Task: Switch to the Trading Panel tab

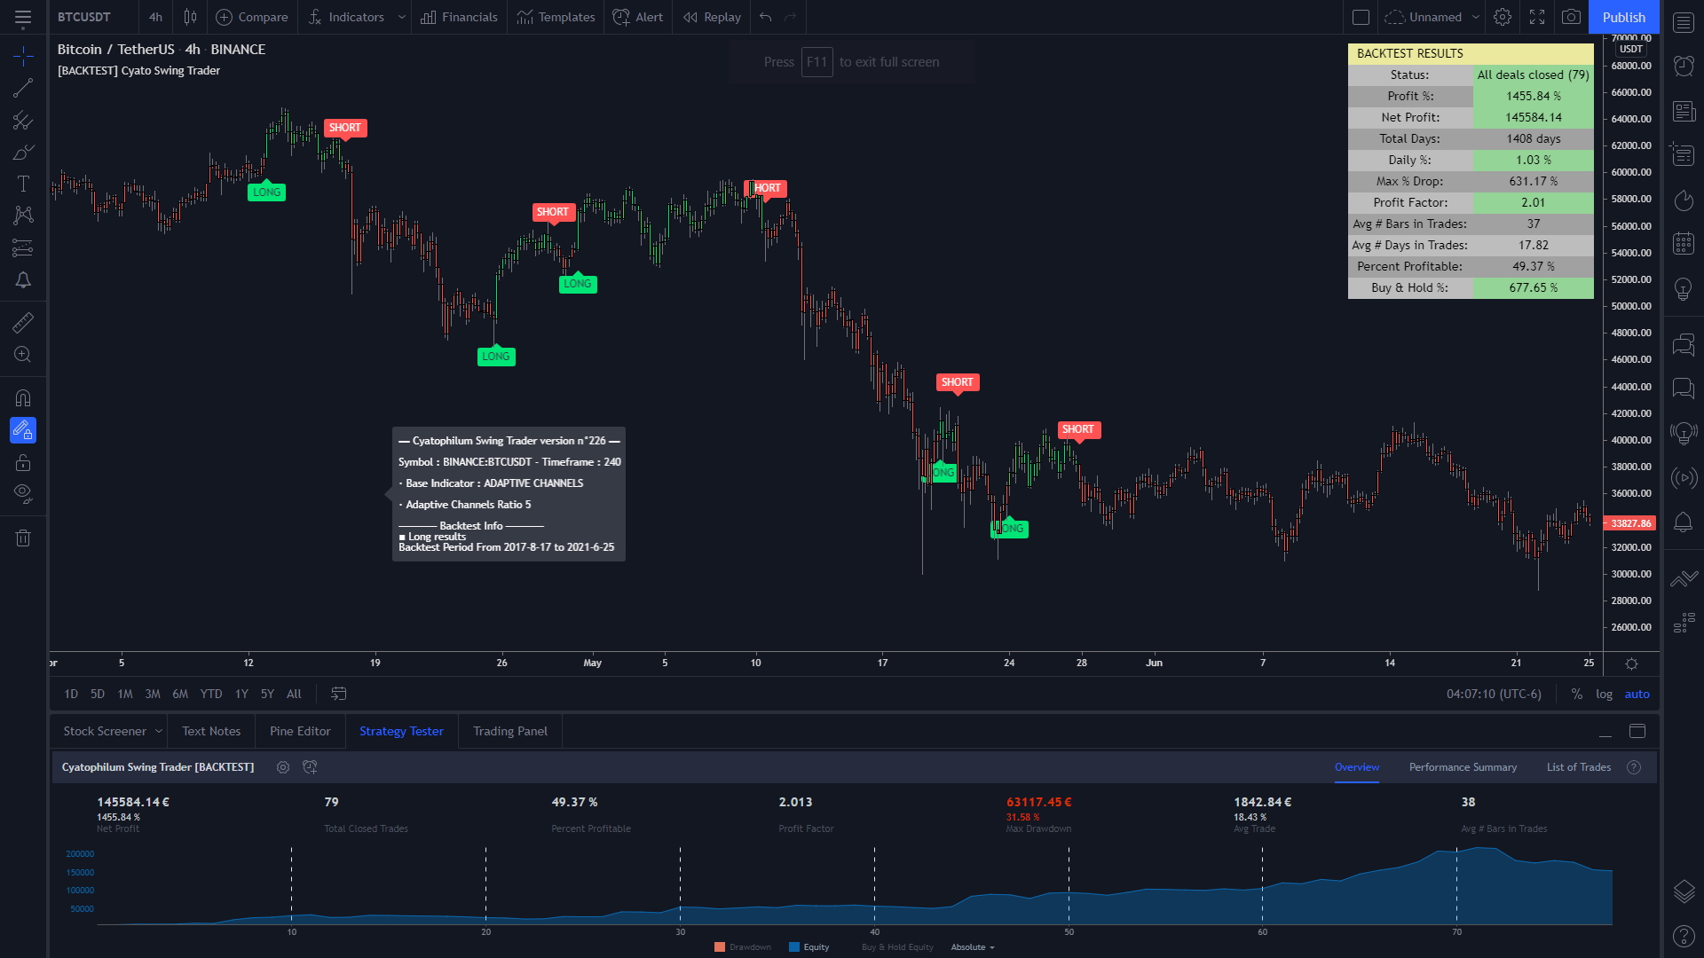Action: tap(510, 731)
